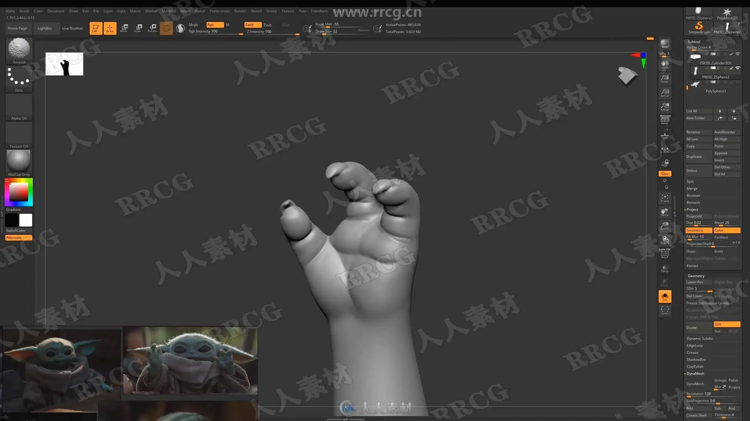The width and height of the screenshot is (750, 421).
Task: Click the LightBox button
Action: click(45, 28)
